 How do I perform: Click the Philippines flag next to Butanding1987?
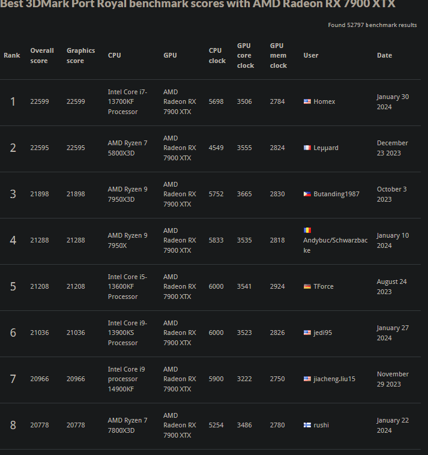pos(307,194)
